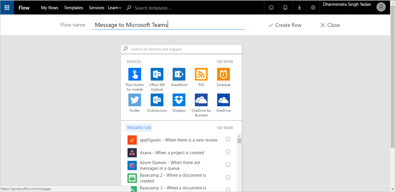Screen dimensions: 395x192
Task: Close the flow editor
Action: [330, 25]
